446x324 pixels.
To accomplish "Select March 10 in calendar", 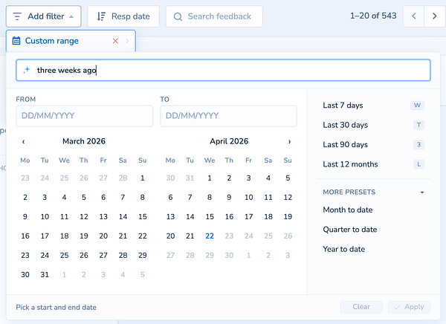I will coord(45,217).
